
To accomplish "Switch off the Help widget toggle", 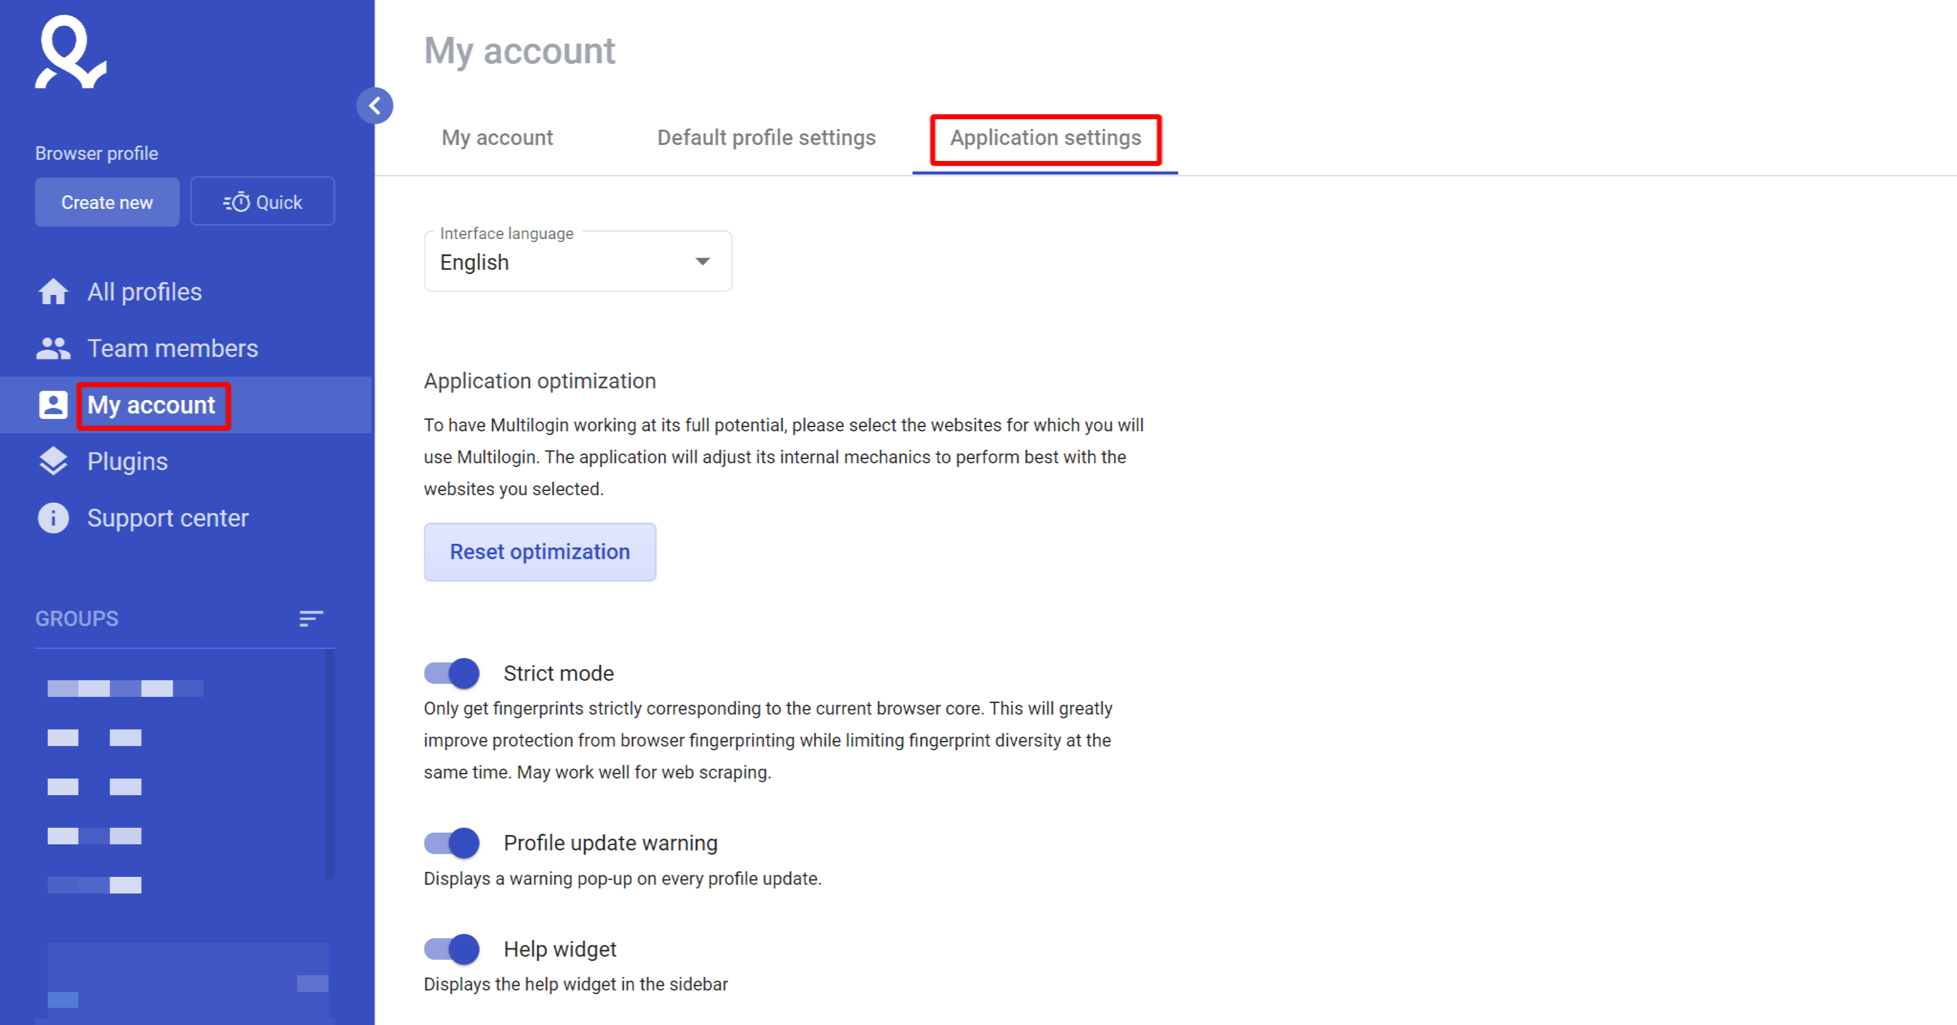I will tap(451, 949).
